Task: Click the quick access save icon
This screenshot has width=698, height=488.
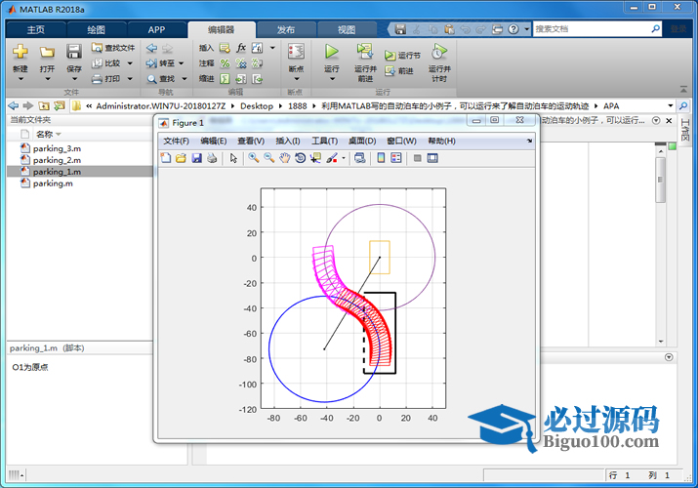Action: pyautogui.click(x=400, y=29)
